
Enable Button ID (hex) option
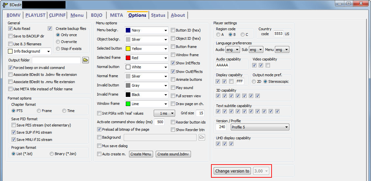click(173, 30)
